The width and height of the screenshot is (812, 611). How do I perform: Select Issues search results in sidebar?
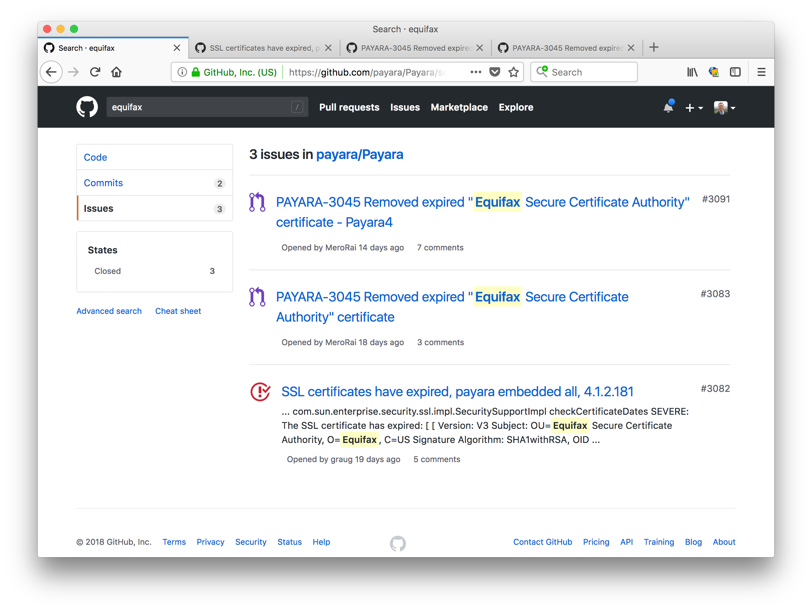[x=154, y=209]
